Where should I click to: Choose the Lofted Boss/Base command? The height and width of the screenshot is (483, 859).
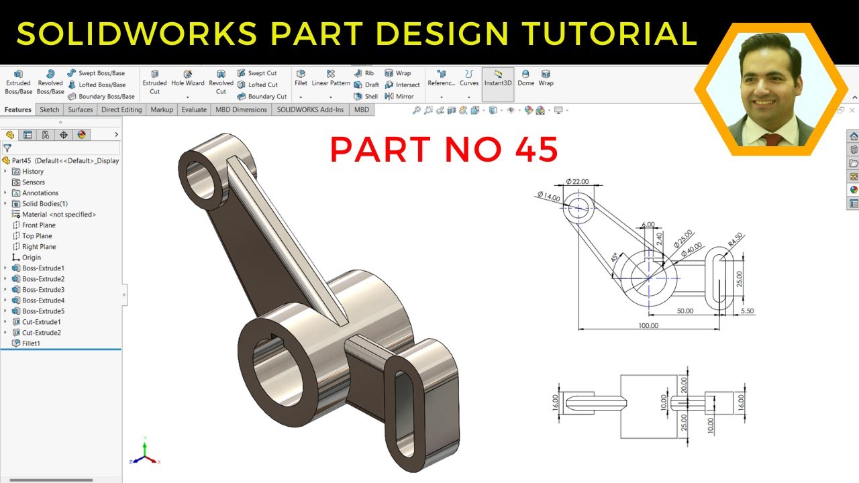97,85
